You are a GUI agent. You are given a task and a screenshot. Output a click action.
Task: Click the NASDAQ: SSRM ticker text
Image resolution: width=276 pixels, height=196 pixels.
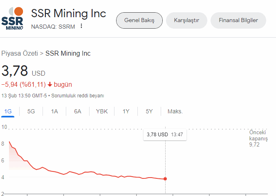(53, 27)
